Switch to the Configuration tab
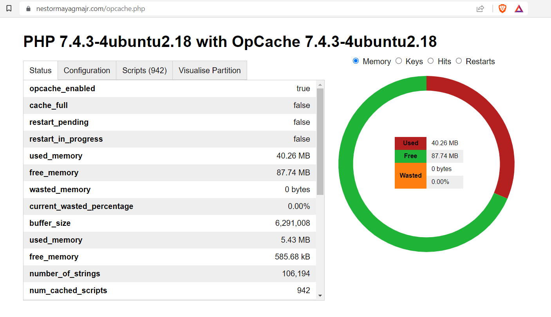This screenshot has width=551, height=317. [x=87, y=70]
